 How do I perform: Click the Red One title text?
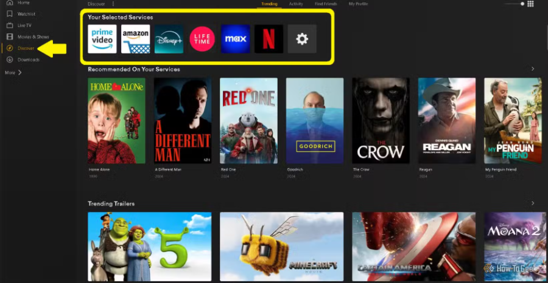[228, 169]
